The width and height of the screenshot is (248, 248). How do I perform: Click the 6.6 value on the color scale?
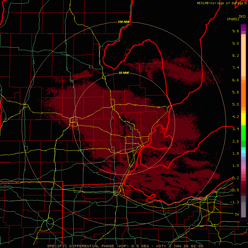click(x=236, y=80)
